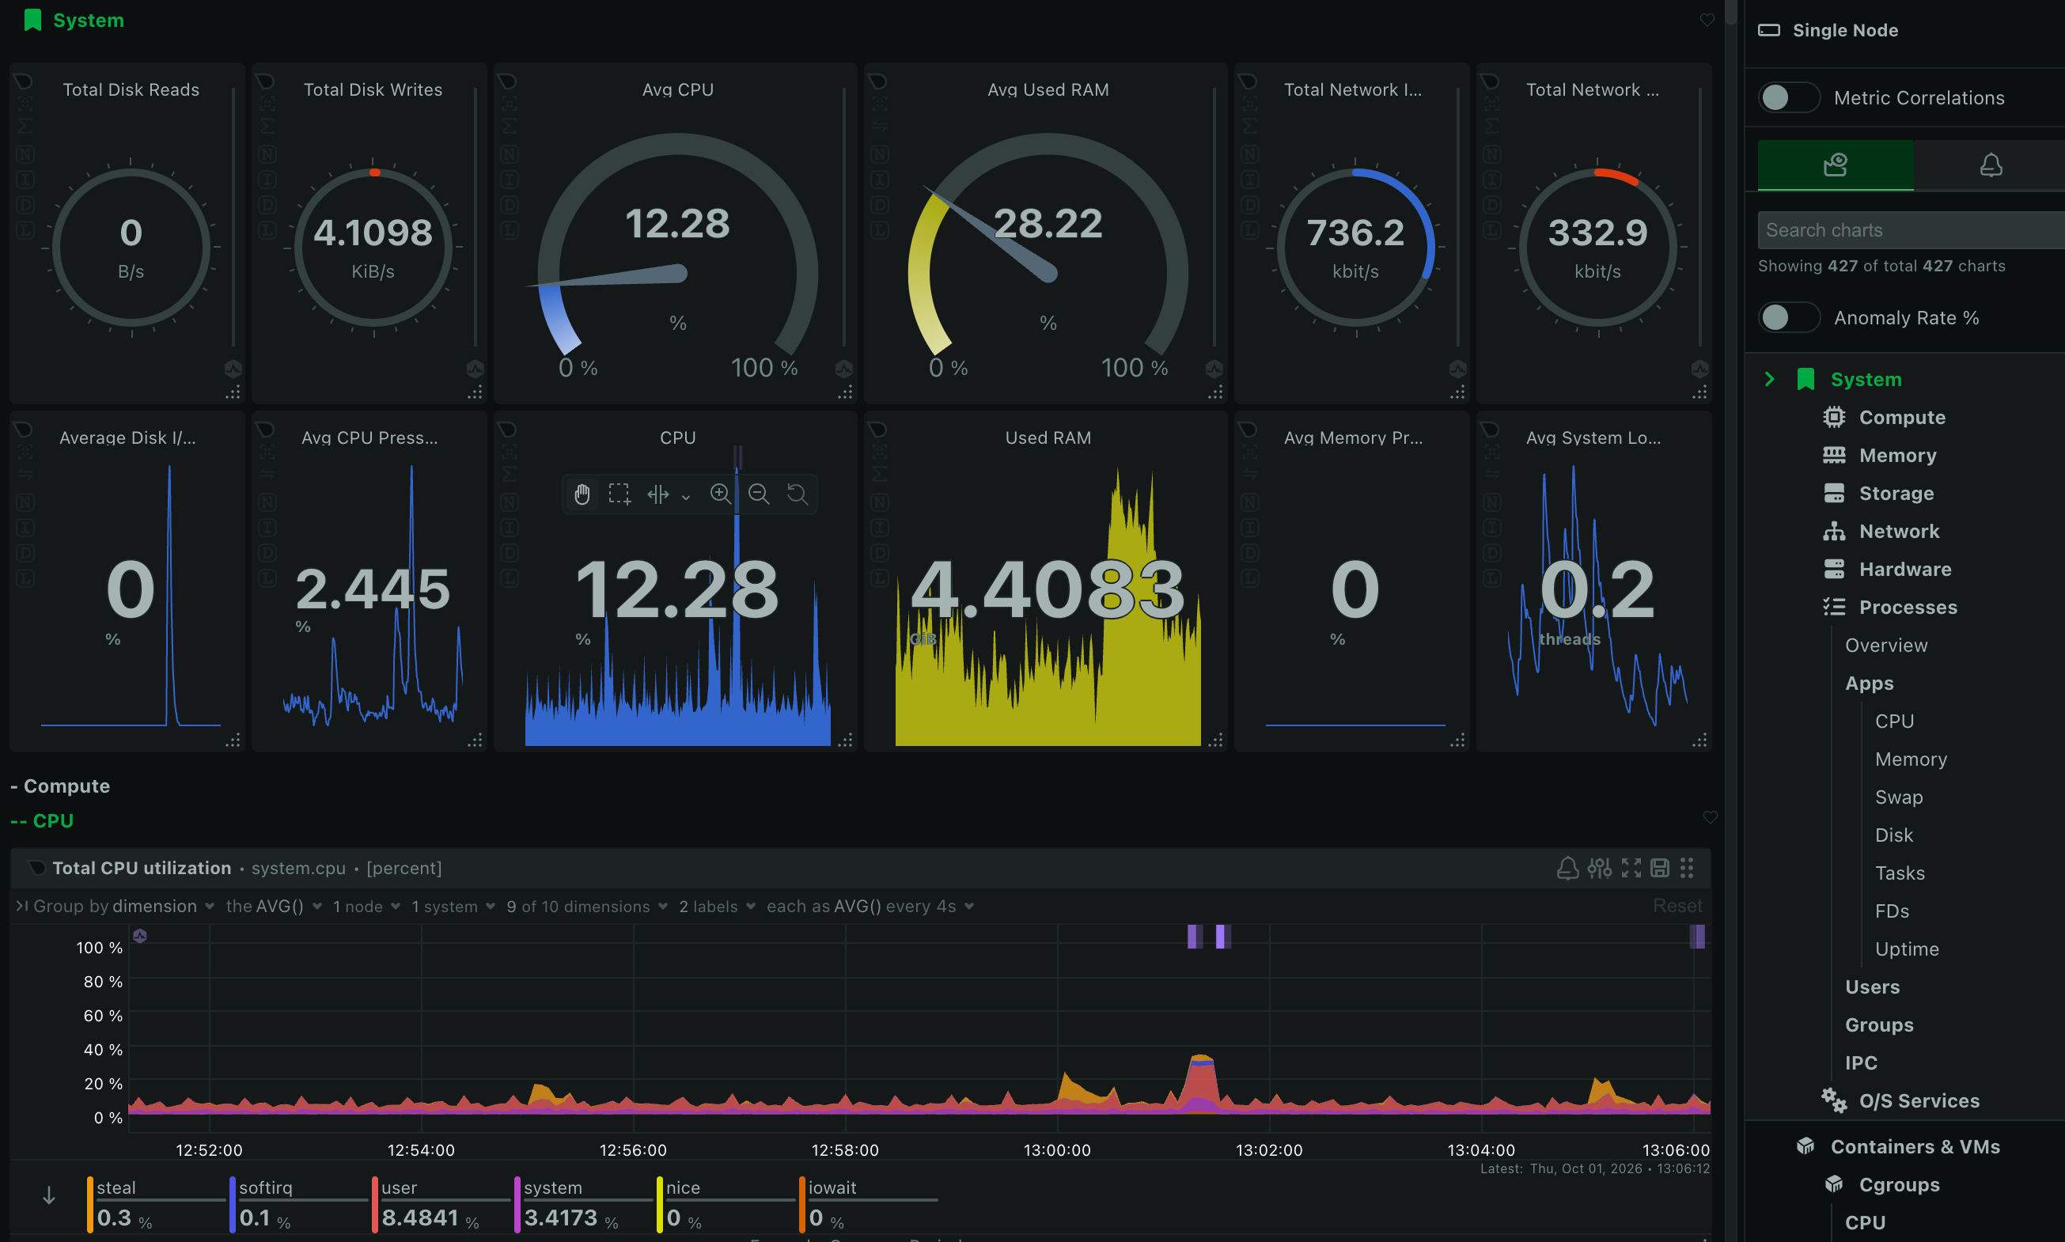Open each as AVG() every 4s dropdown
Viewport: 2065px width, 1242px height.
pos(870,907)
